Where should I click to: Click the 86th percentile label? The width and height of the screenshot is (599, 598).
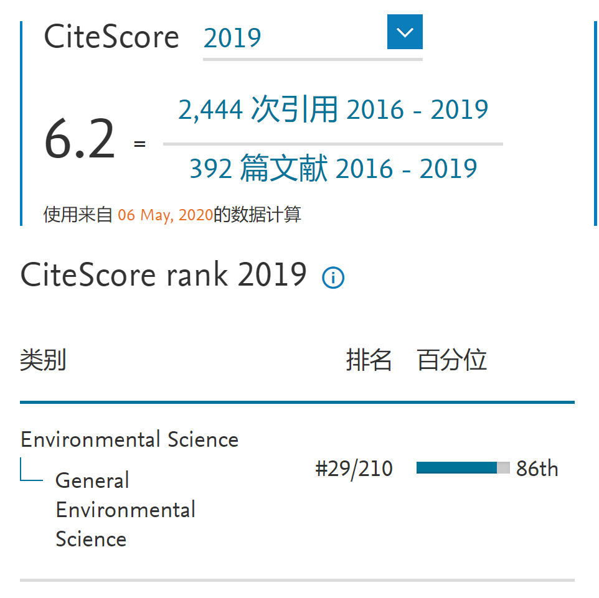[x=537, y=469]
